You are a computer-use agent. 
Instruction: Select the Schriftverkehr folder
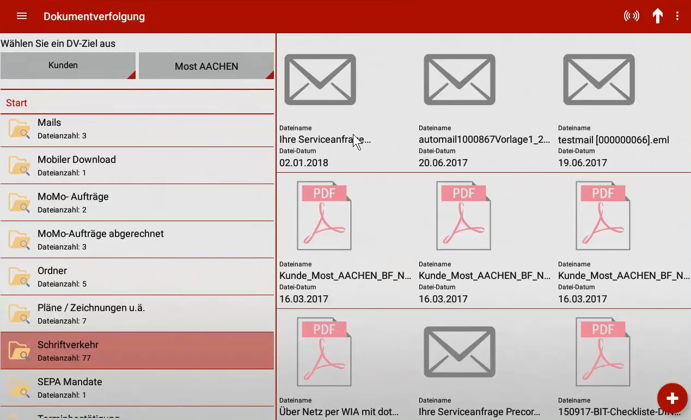click(x=137, y=351)
